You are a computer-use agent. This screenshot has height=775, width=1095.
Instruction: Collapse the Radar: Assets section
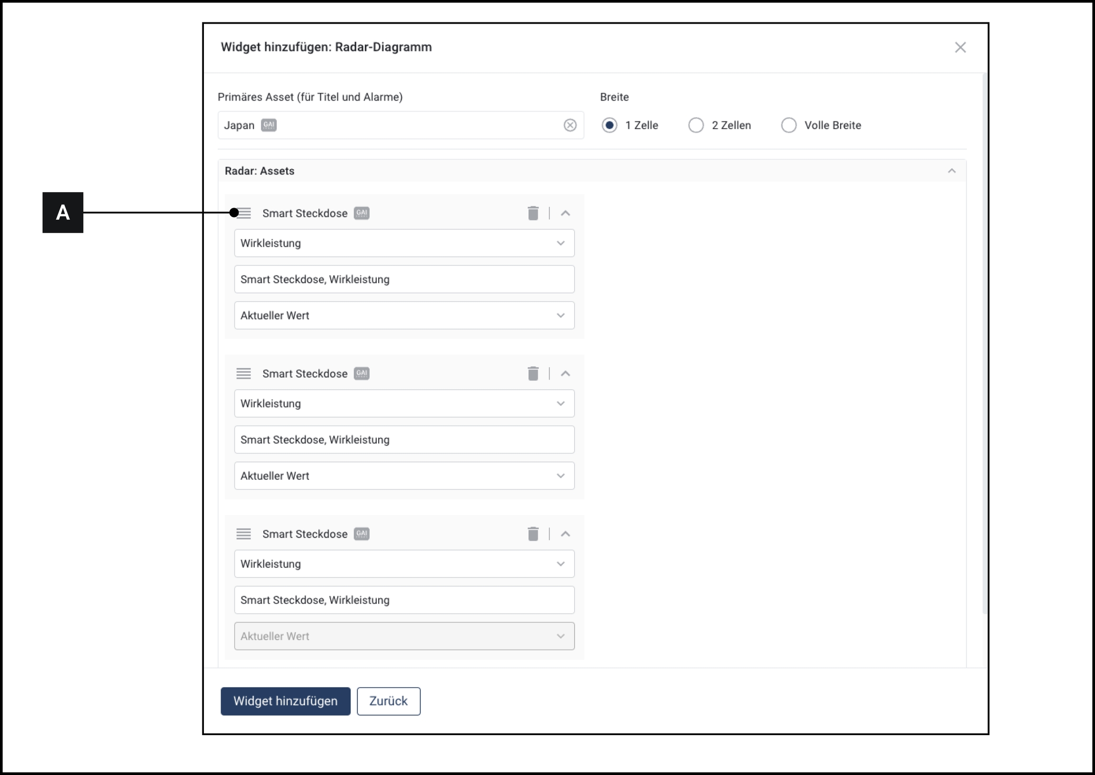pos(951,171)
